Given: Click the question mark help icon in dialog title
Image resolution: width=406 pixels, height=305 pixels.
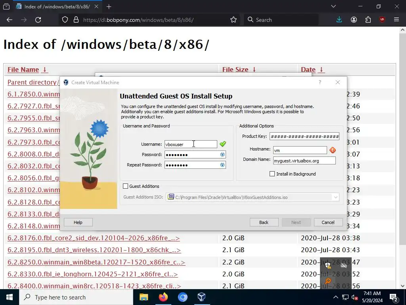Looking at the screenshot, I should (320, 82).
